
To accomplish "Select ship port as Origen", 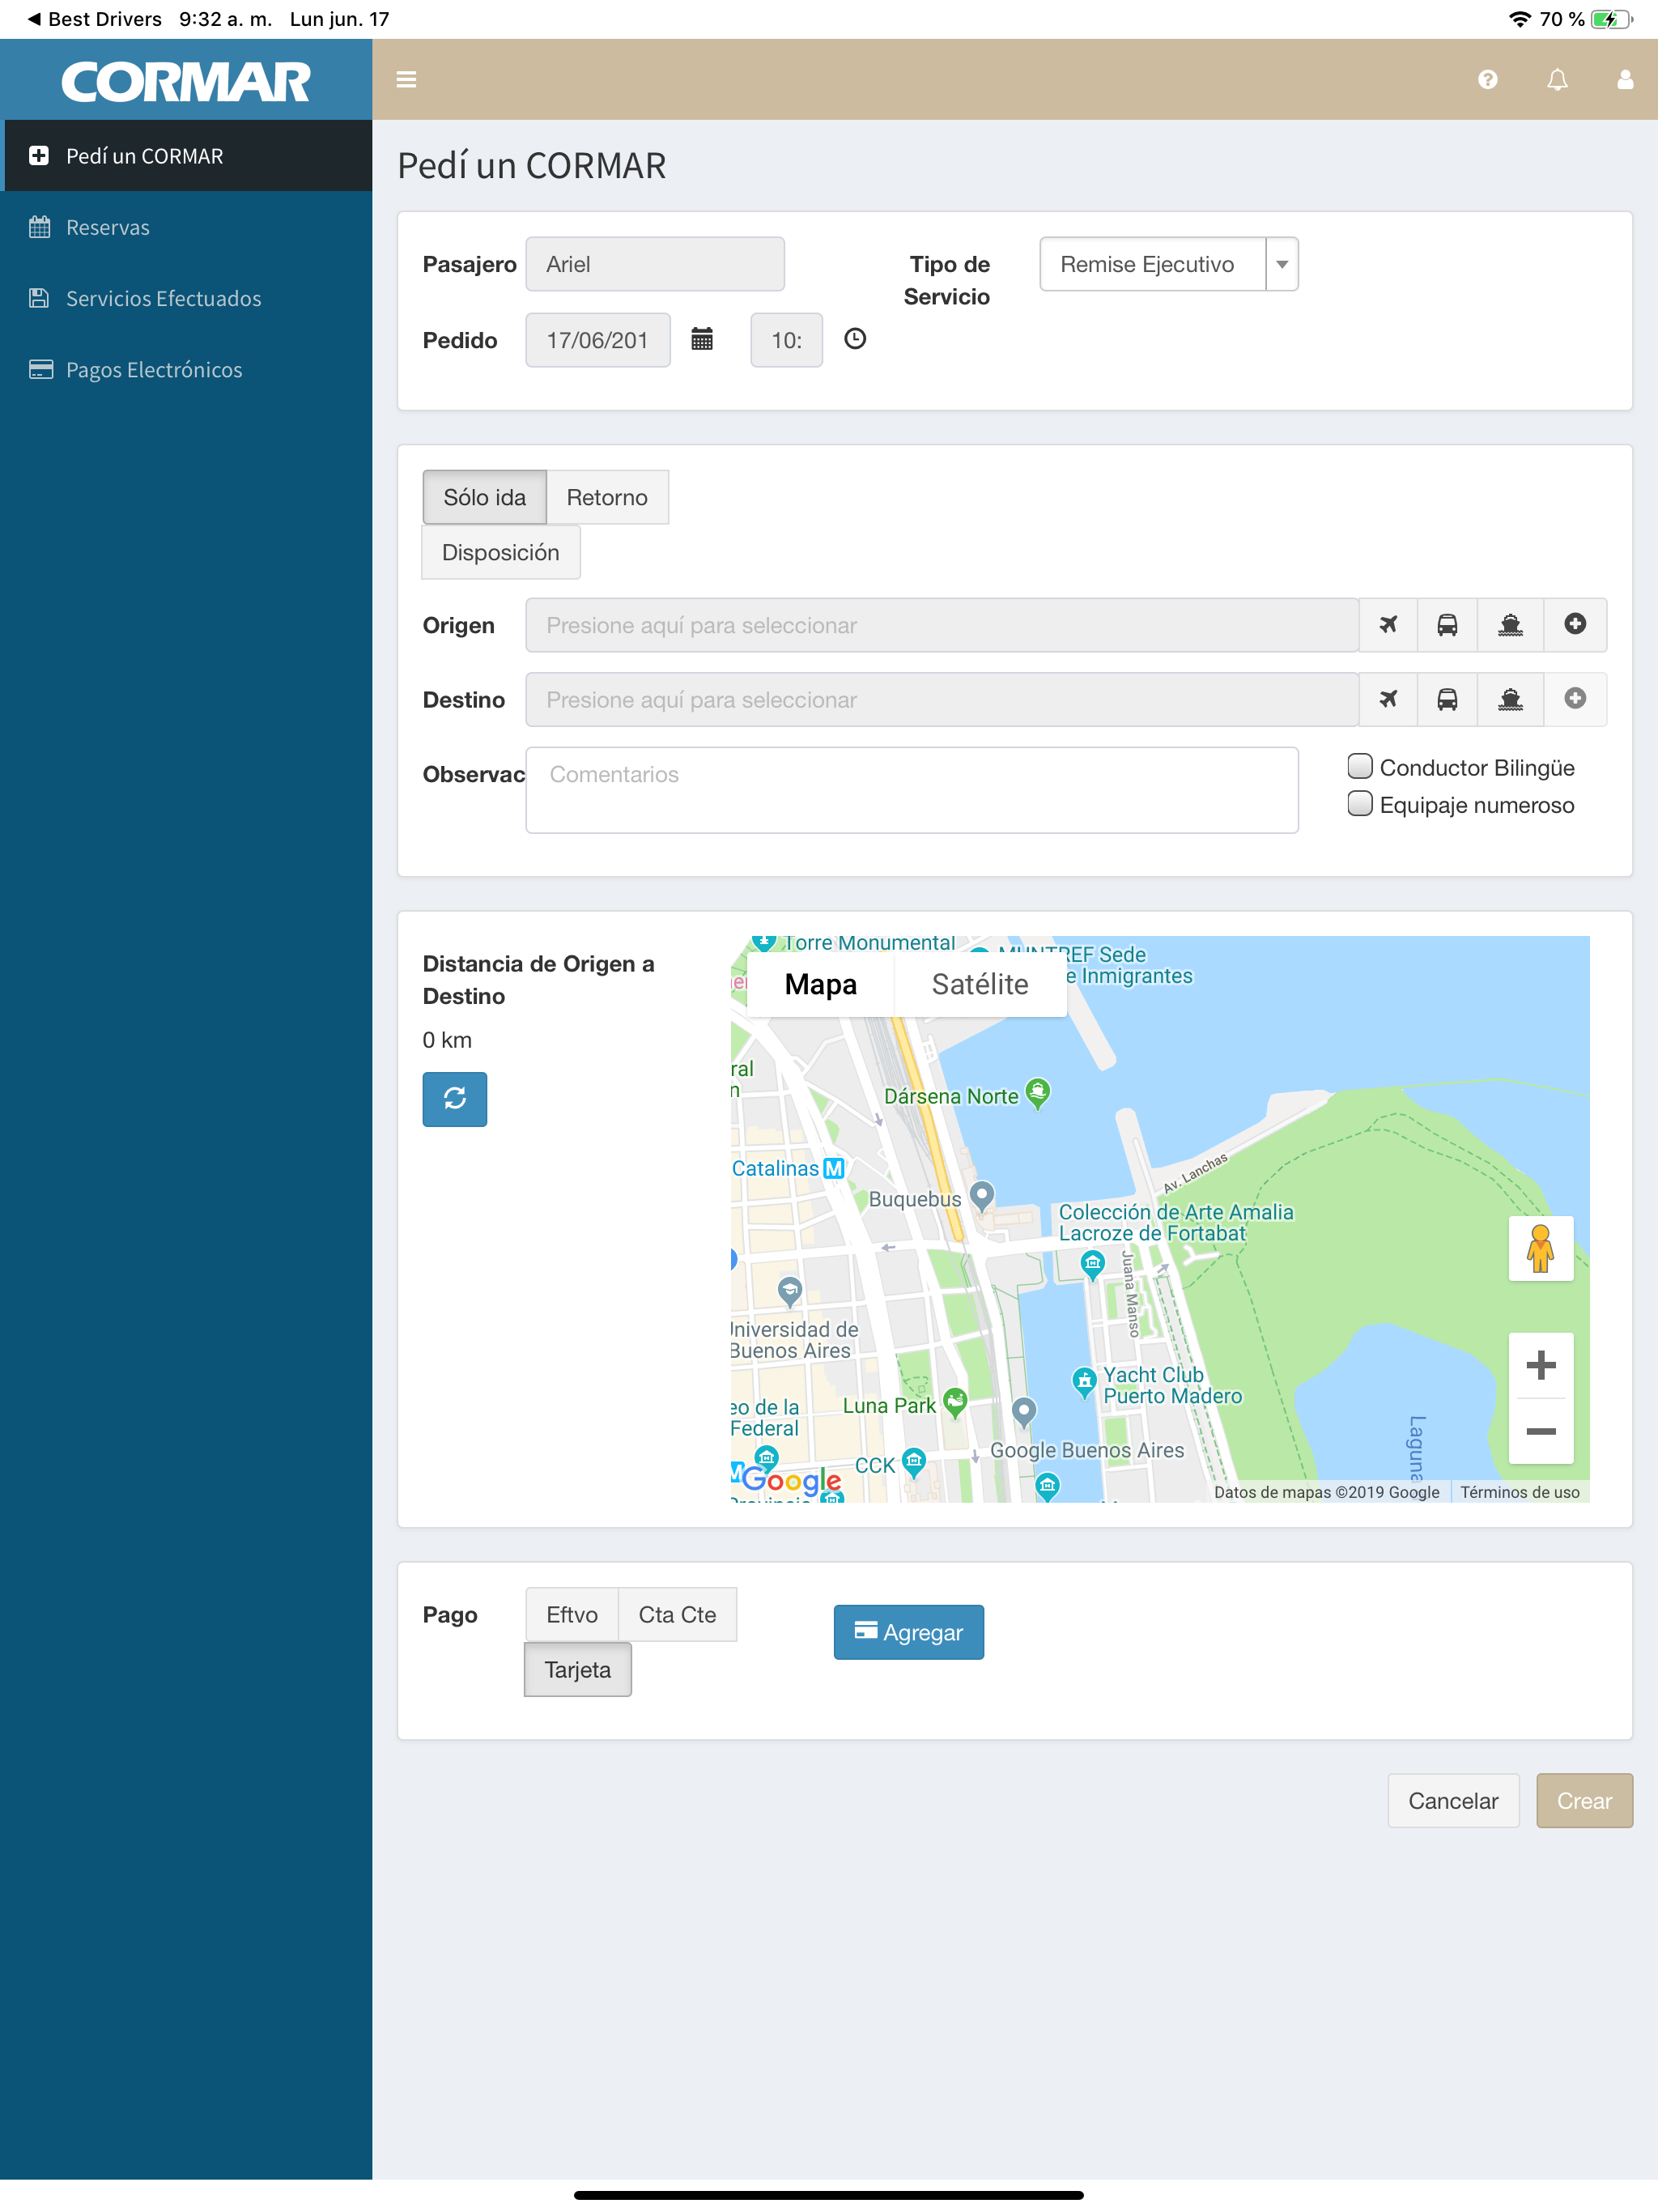I will (x=1510, y=625).
